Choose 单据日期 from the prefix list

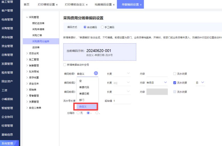[84, 94]
